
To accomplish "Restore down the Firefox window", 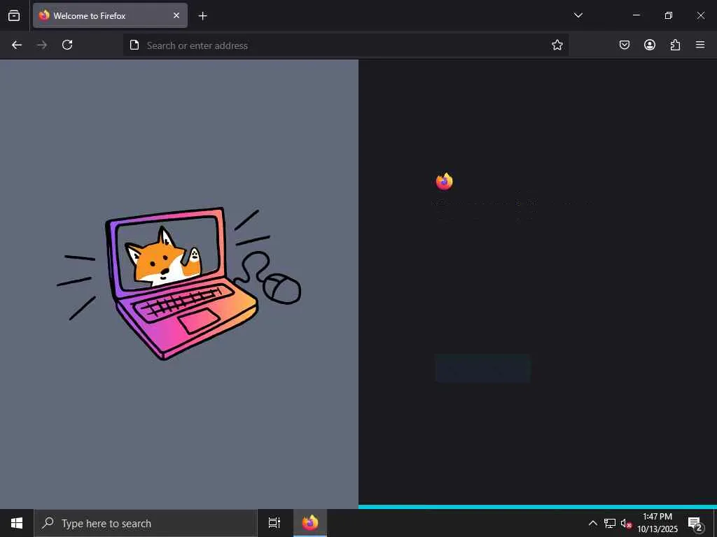I will [668, 15].
